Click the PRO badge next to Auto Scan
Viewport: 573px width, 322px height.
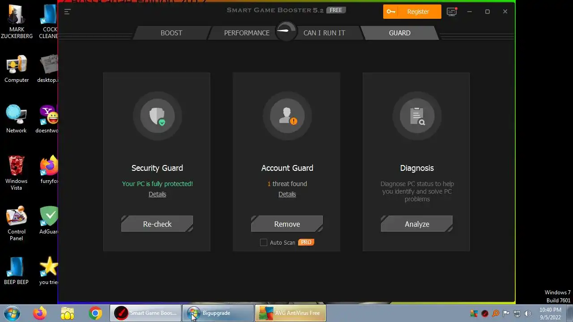tap(306, 242)
